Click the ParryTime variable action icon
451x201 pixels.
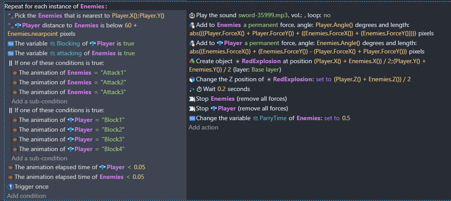[x=192, y=118]
